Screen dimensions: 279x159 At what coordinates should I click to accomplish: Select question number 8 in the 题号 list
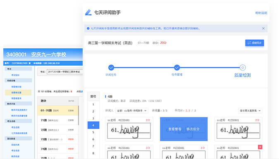[93, 153]
